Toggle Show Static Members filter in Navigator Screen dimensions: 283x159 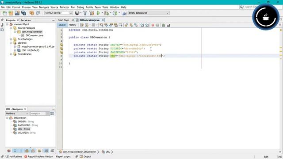coord(21,151)
